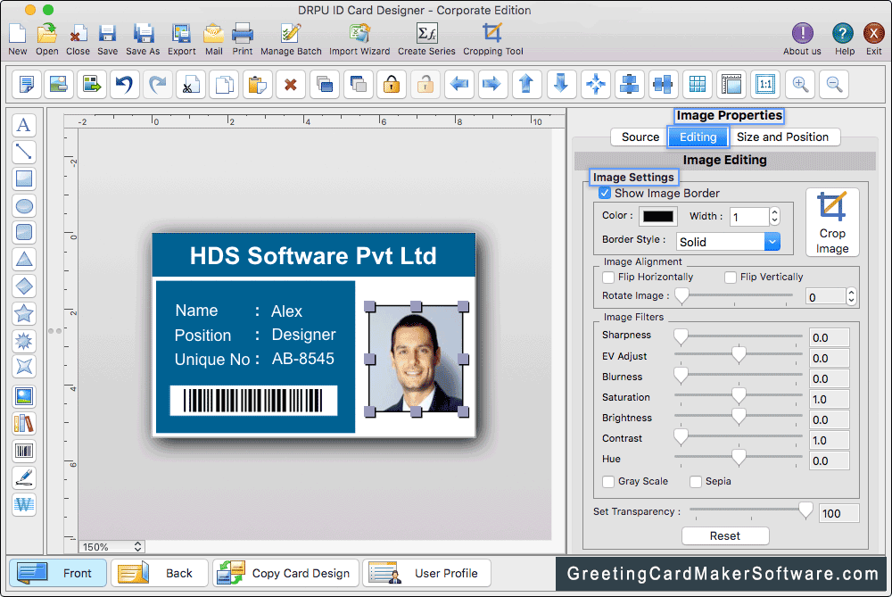
Task: Open the User Profile button
Action: (x=426, y=573)
